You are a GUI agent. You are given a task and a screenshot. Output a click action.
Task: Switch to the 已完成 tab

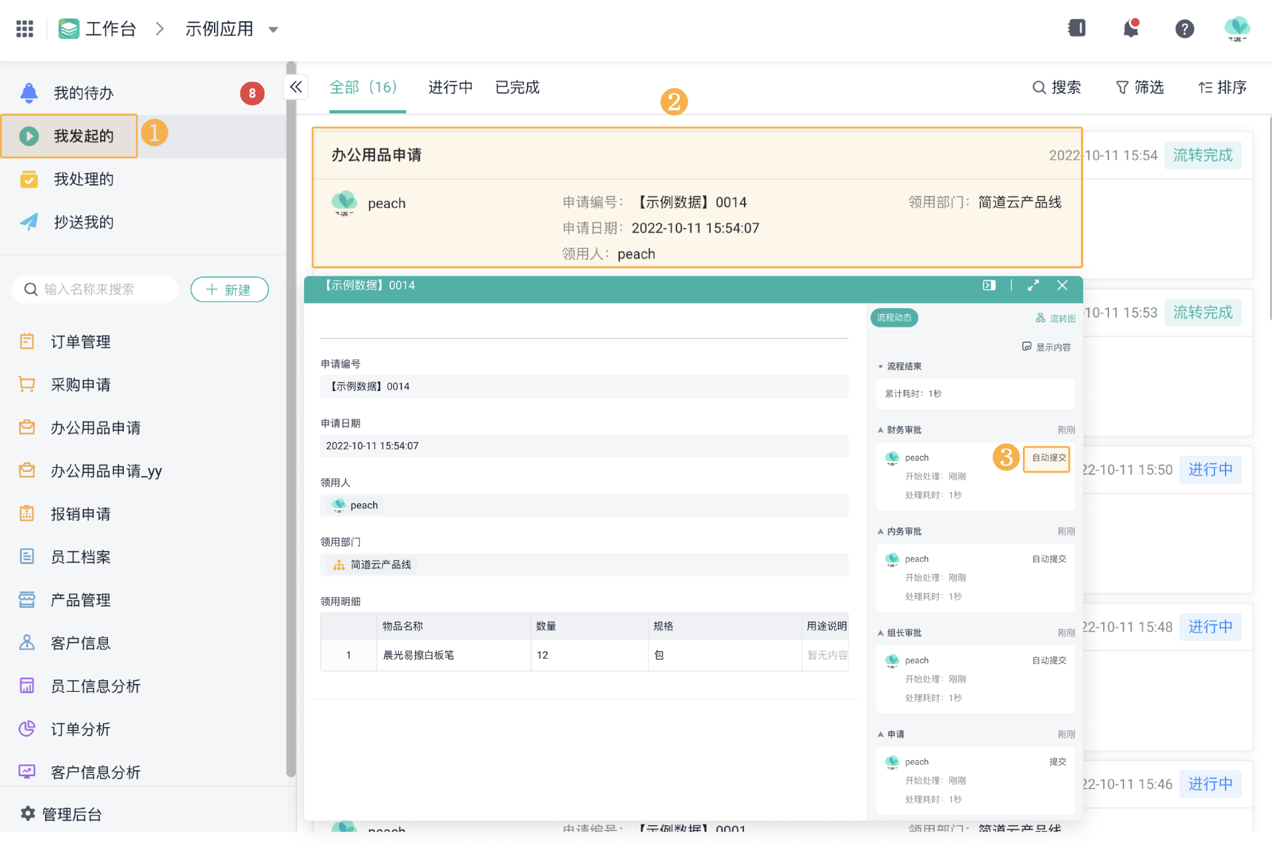517,87
